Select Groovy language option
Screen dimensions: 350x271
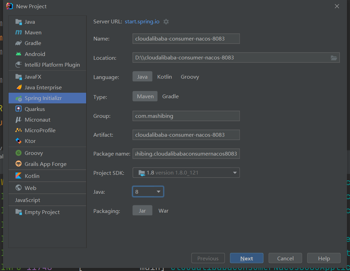[x=190, y=77]
